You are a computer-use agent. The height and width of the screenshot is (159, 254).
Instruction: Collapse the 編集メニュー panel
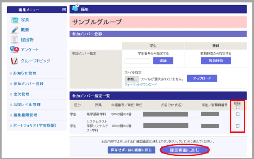point(64,10)
